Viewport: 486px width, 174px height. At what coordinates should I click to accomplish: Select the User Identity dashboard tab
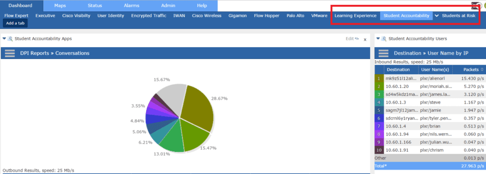(x=111, y=16)
